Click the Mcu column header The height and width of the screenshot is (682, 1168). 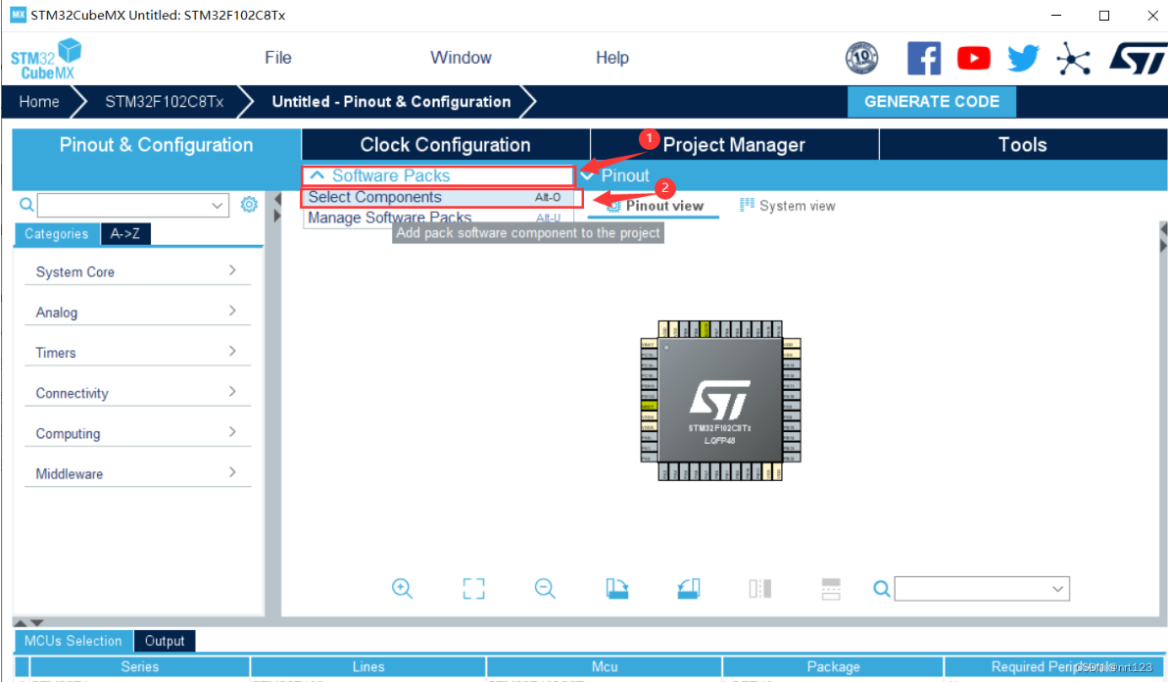tap(605, 666)
